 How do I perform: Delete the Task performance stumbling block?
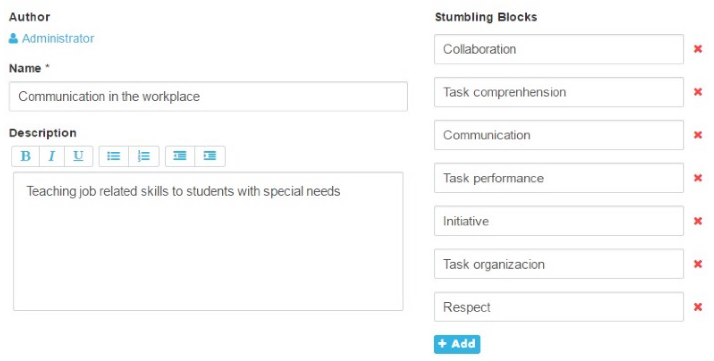(x=698, y=178)
